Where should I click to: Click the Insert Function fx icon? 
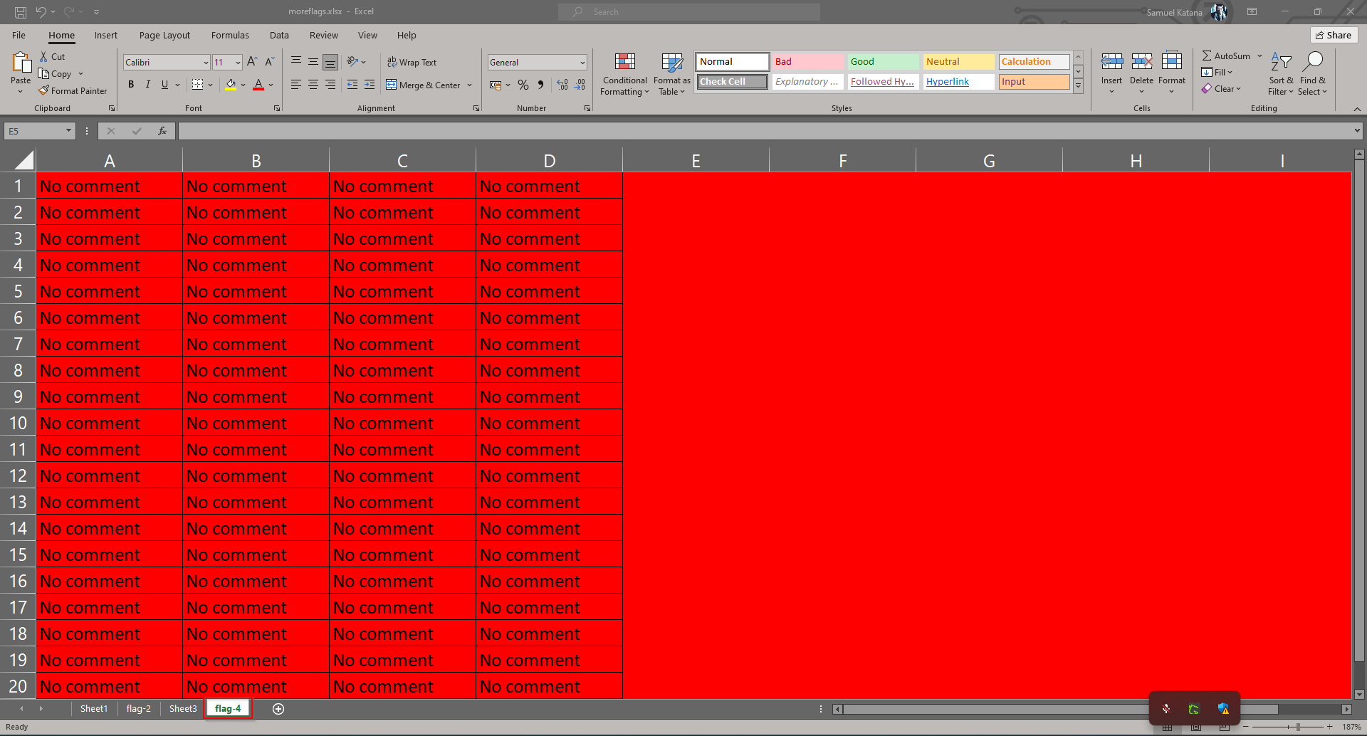(162, 131)
